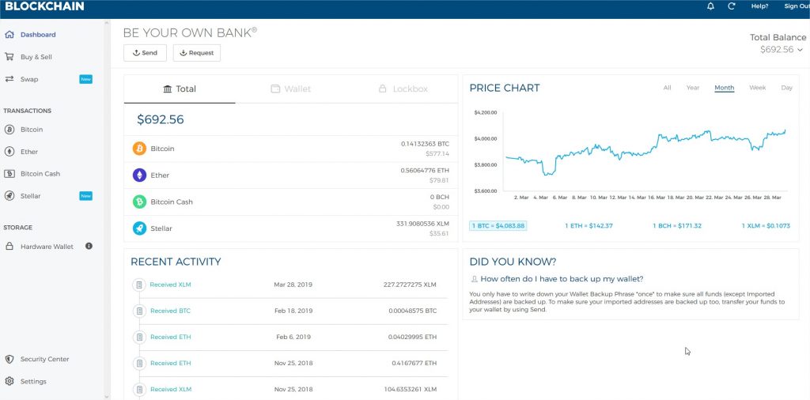The height and width of the screenshot is (400, 810).
Task: Click the orange Bitcoin coin icon
Action: coord(139,149)
